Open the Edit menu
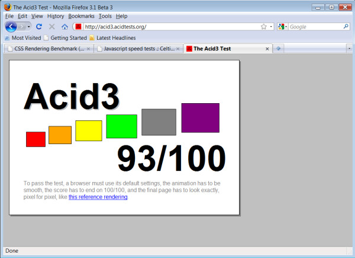Image resolution: width=355 pixels, height=258 pixels. pos(22,16)
